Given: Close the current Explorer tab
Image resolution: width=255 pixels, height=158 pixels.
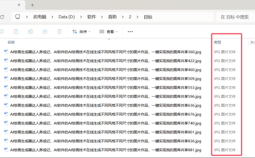Looking at the screenshot, I should coord(19,5).
